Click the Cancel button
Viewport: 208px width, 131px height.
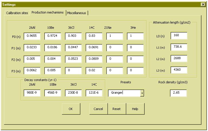point(98,109)
